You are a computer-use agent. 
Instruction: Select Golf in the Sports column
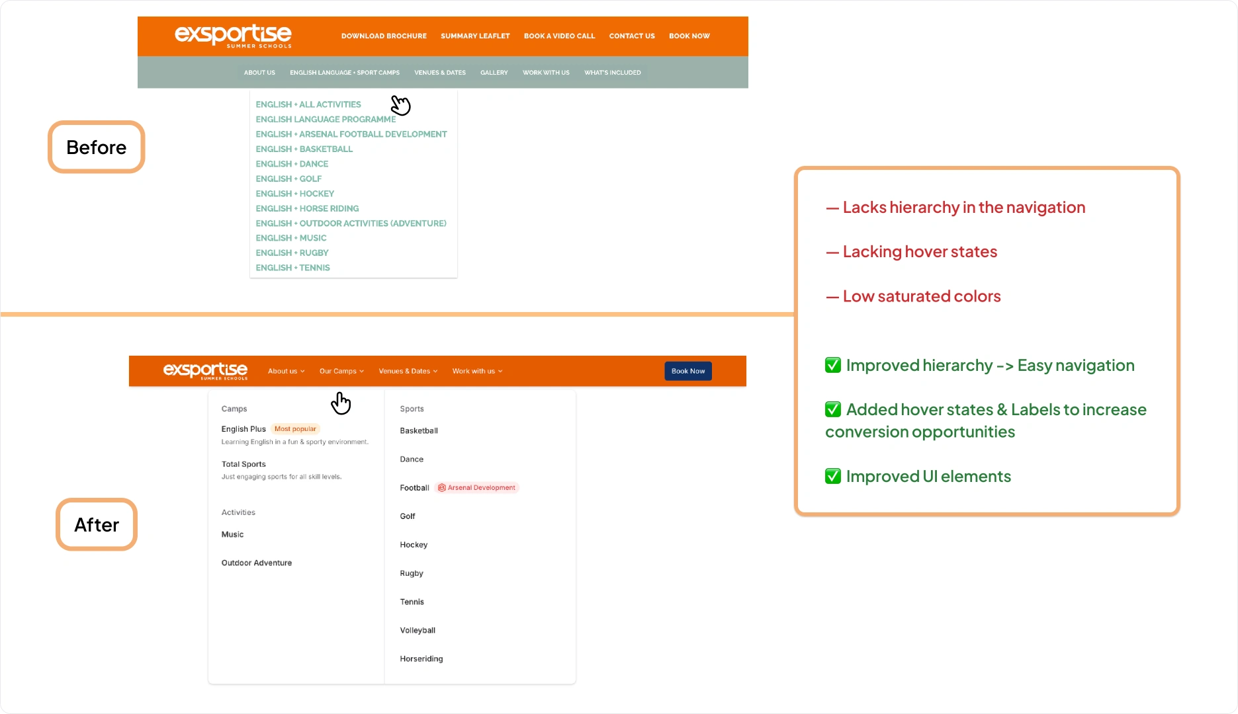point(408,516)
